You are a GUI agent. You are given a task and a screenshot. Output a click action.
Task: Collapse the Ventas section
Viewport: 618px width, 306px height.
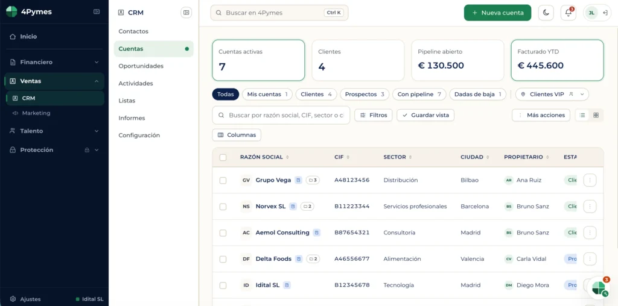[54, 81]
